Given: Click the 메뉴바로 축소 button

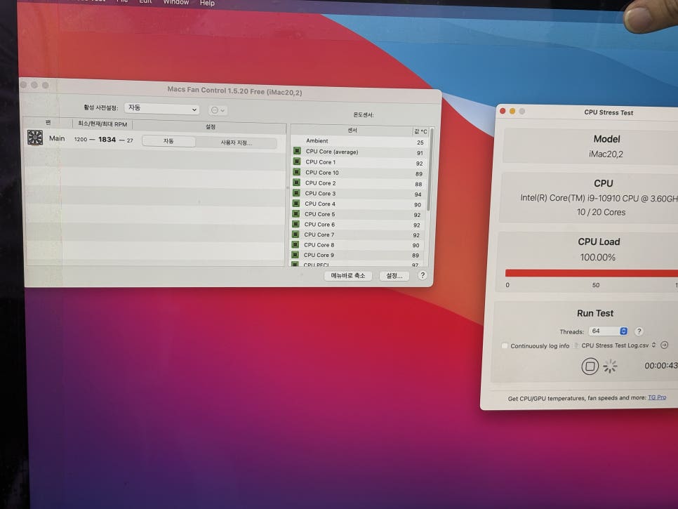Looking at the screenshot, I should tap(348, 275).
